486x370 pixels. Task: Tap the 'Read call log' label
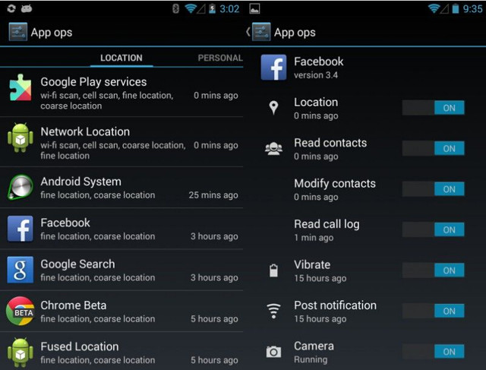coord(327,224)
